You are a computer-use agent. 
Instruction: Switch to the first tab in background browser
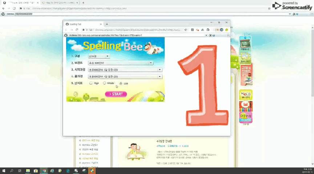(x=20, y=3)
